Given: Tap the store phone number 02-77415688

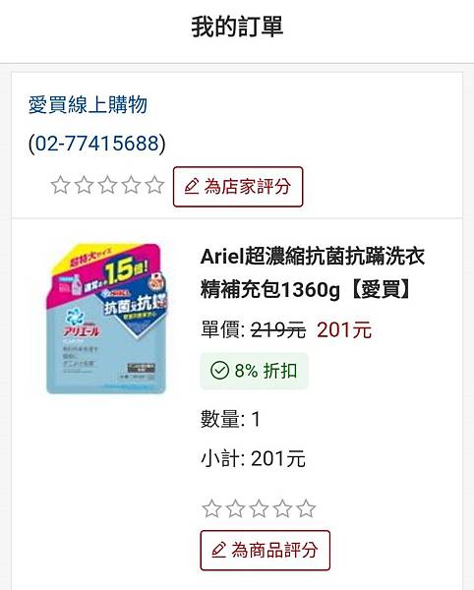Looking at the screenshot, I should point(97,144).
